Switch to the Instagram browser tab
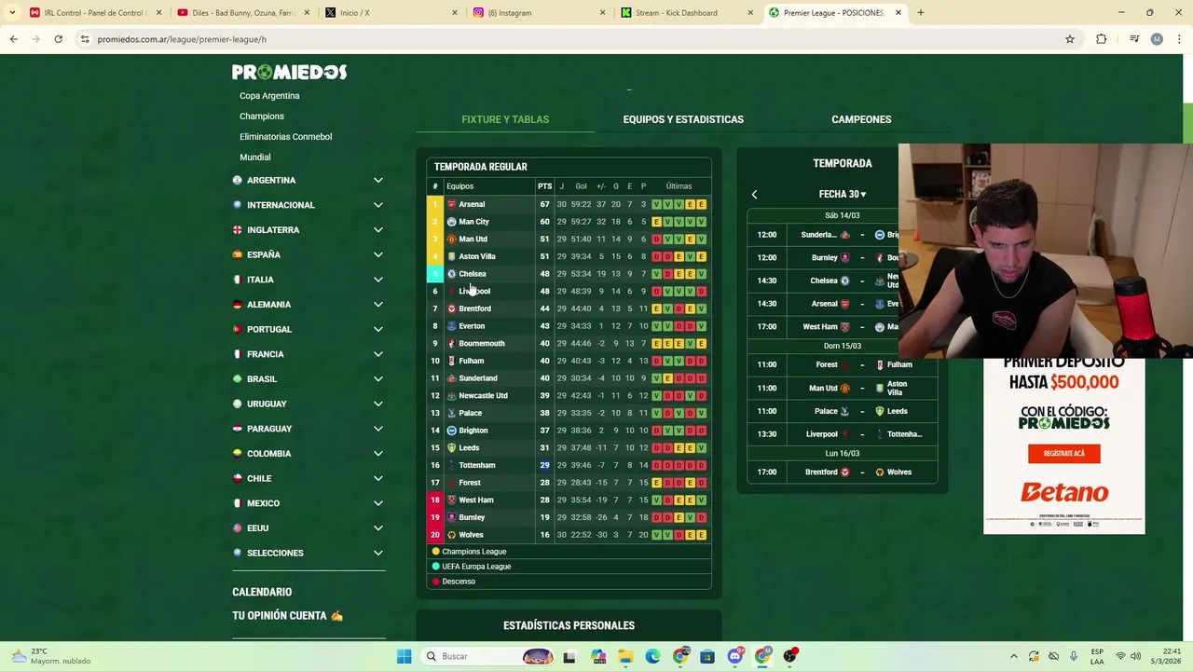This screenshot has height=671, width=1193. (x=540, y=13)
